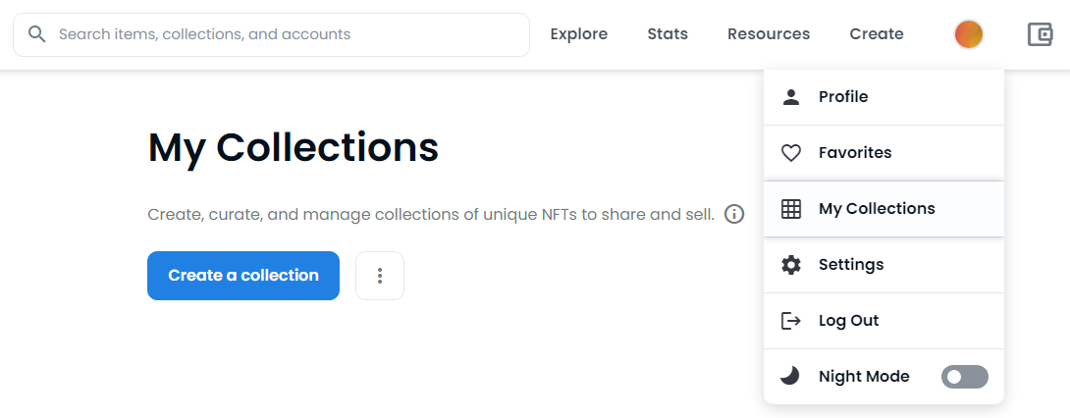This screenshot has width=1070, height=418.
Task: Select Favorites from the account menu
Action: (883, 153)
